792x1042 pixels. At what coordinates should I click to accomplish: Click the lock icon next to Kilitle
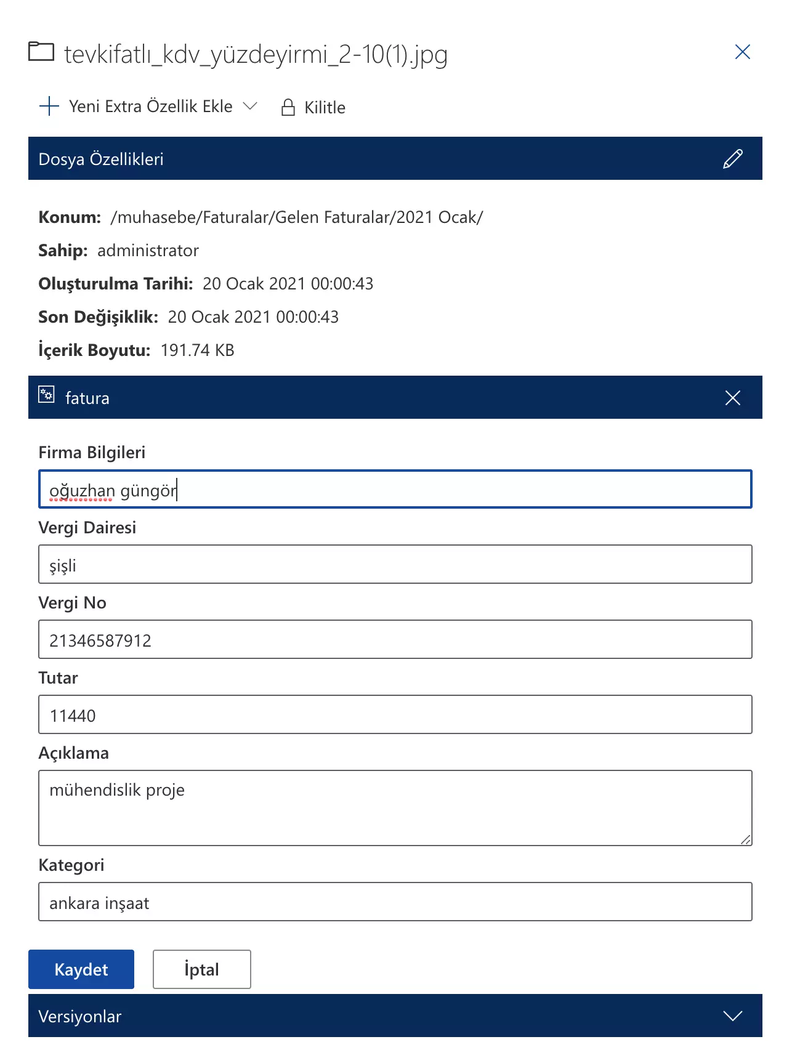click(x=288, y=107)
